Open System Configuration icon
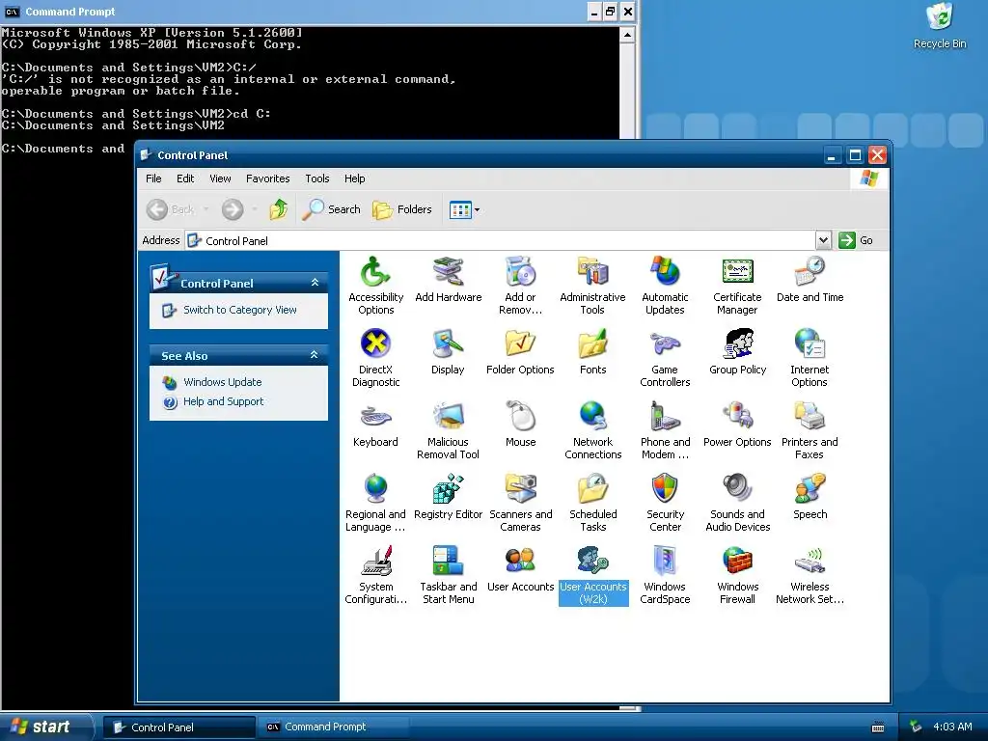The image size is (988, 741). (x=375, y=561)
